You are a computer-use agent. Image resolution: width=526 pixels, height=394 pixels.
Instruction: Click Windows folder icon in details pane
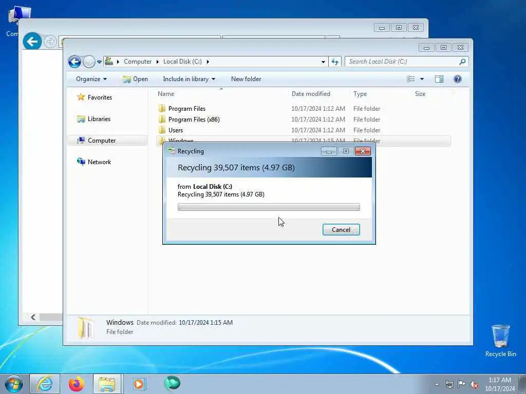pyautogui.click(x=86, y=328)
